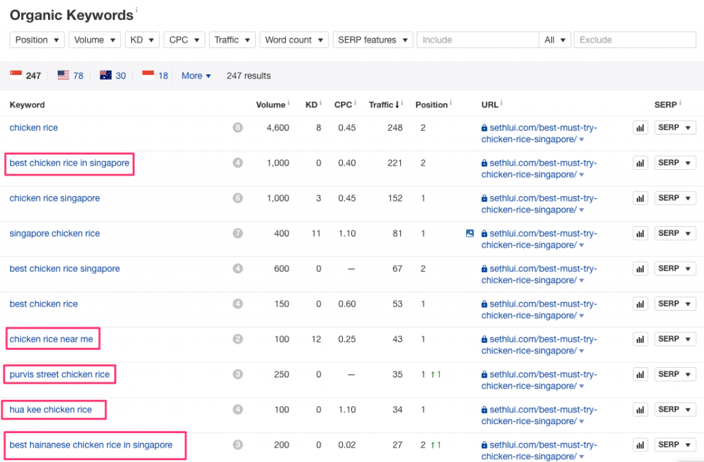This screenshot has height=462, width=704.
Task: Focus the Include keywords input field
Action: click(478, 40)
